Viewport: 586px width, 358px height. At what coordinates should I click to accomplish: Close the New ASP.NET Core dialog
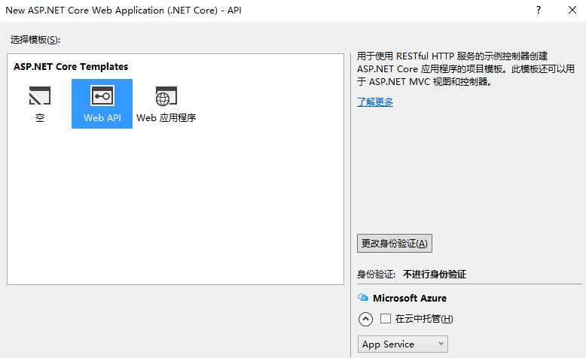tap(572, 10)
